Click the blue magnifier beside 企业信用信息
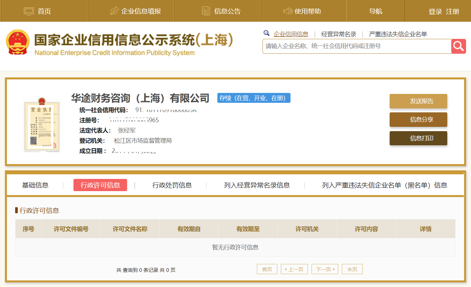 pos(267,33)
